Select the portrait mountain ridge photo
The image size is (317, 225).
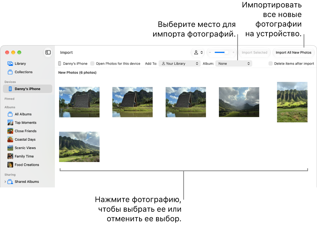point(292,102)
